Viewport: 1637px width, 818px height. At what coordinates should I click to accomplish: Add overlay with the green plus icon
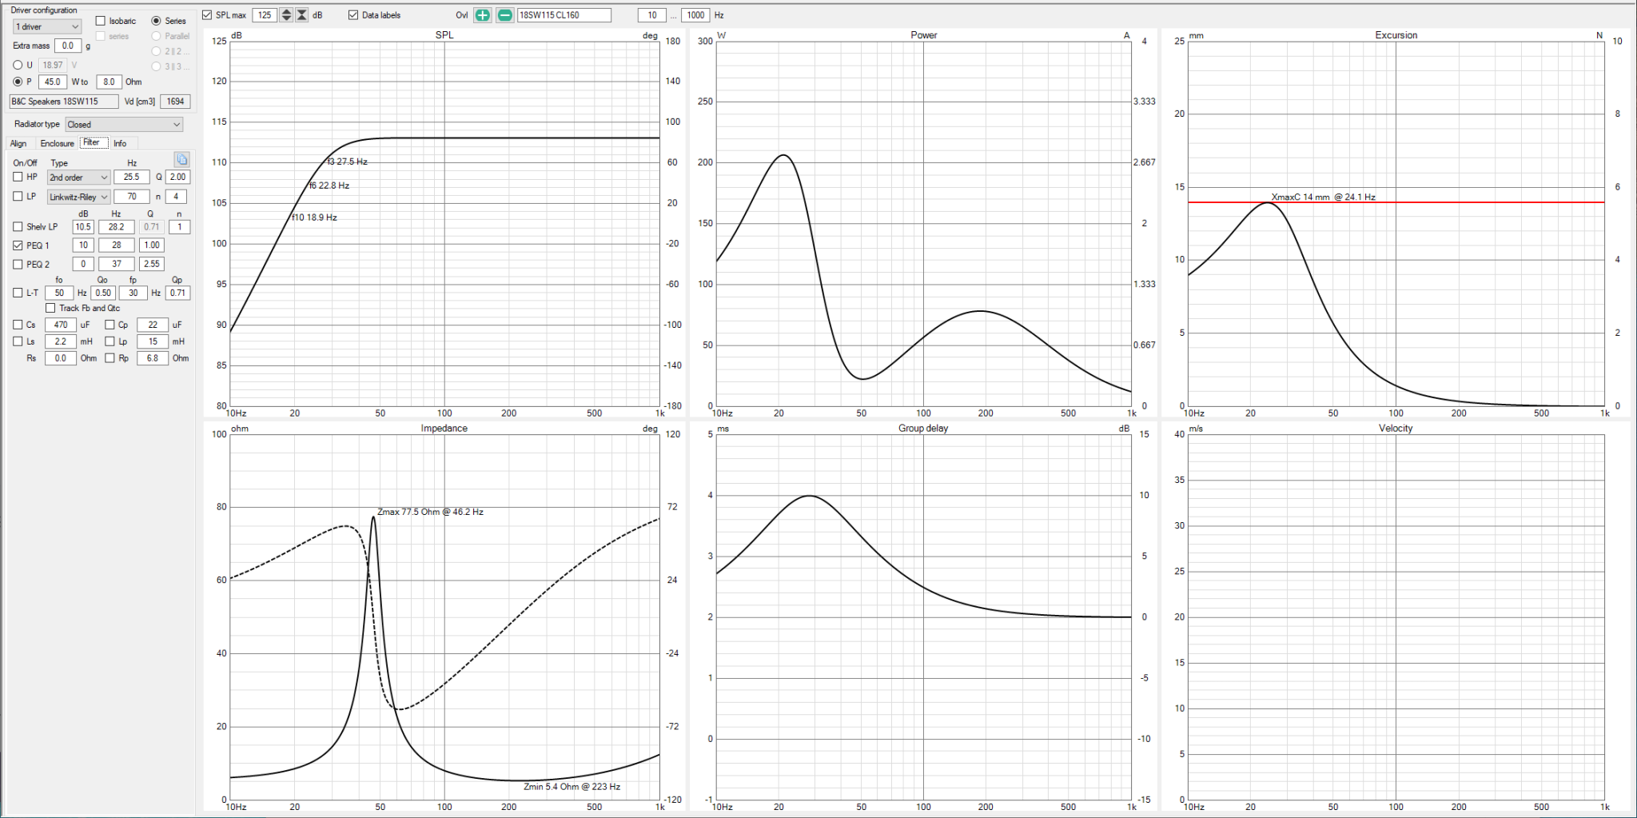click(482, 15)
